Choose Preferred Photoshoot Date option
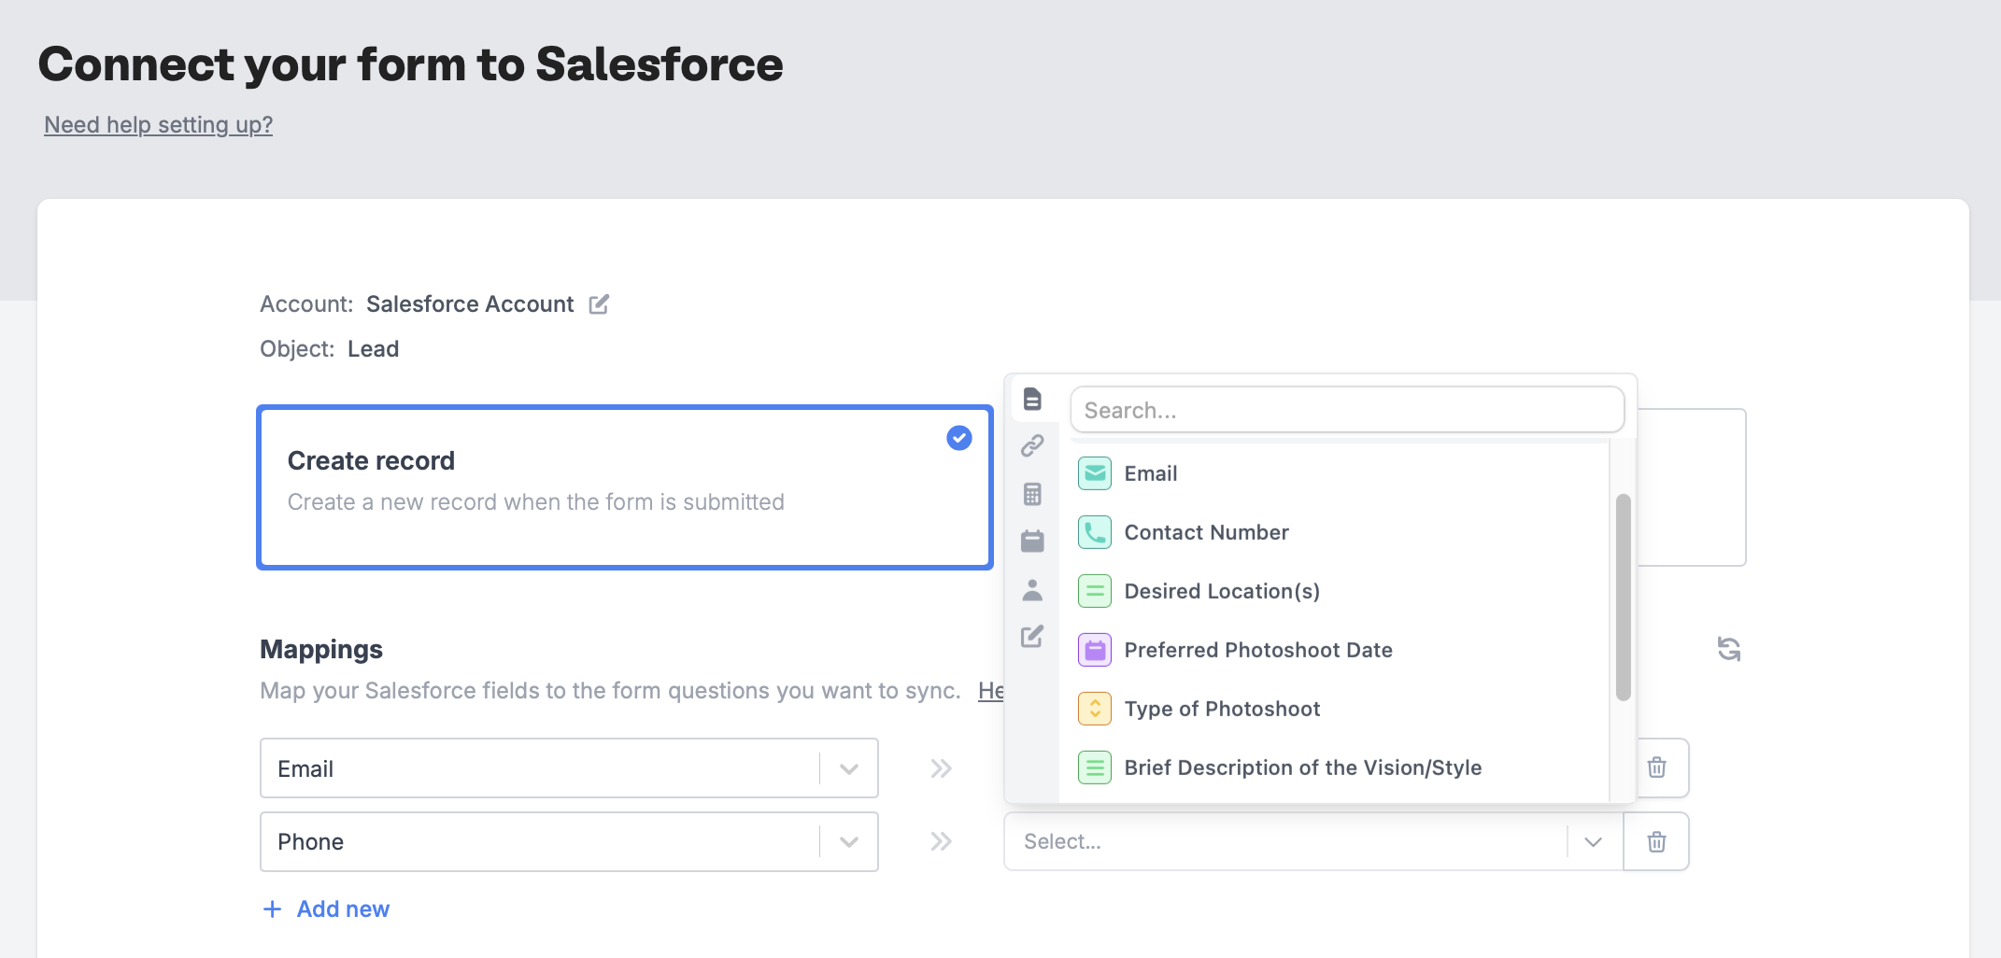This screenshot has height=958, width=2001. pos(1257,650)
